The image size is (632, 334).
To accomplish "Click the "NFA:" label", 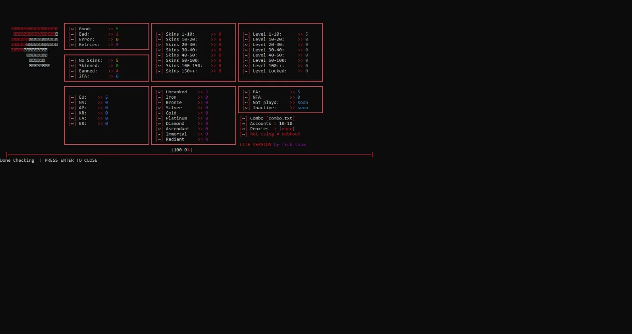I will pos(258,97).
